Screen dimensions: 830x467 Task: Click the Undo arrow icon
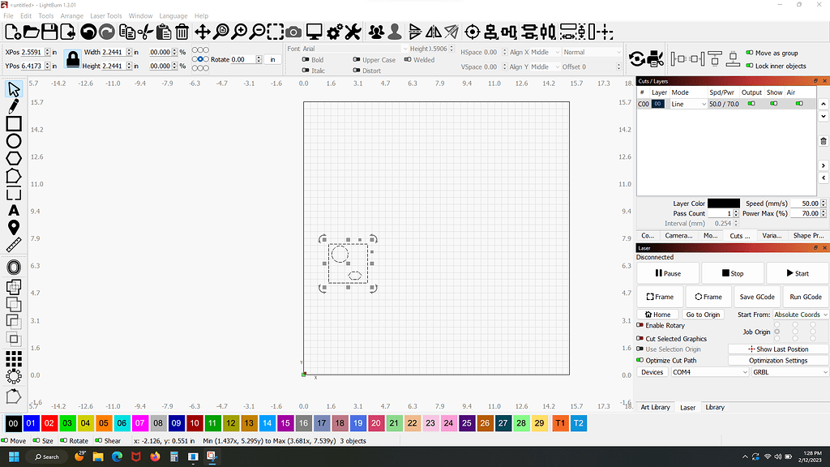coord(88,32)
